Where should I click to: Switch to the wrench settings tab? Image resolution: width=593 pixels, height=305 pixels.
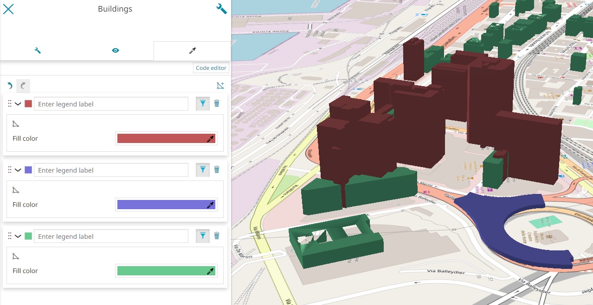tap(38, 50)
